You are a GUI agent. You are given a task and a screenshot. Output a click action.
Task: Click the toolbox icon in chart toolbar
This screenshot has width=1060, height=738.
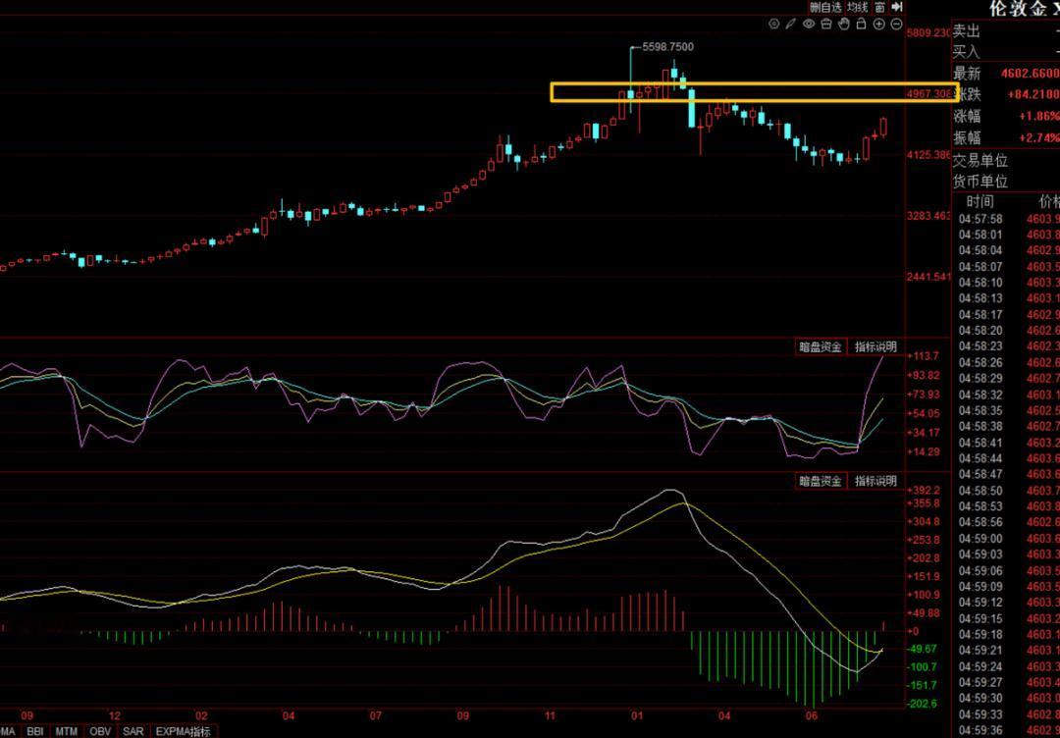(826, 25)
